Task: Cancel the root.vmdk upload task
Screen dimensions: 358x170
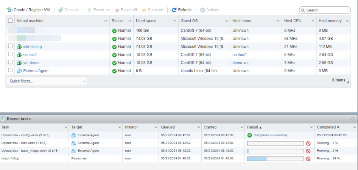Action: (x=308, y=143)
